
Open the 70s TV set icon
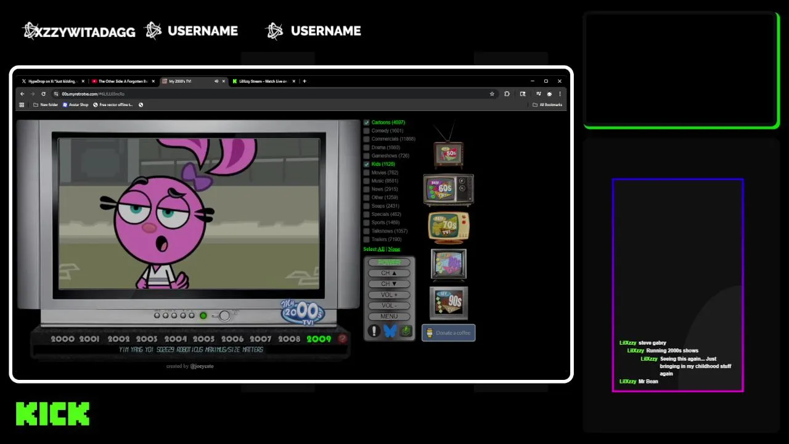[x=449, y=227]
